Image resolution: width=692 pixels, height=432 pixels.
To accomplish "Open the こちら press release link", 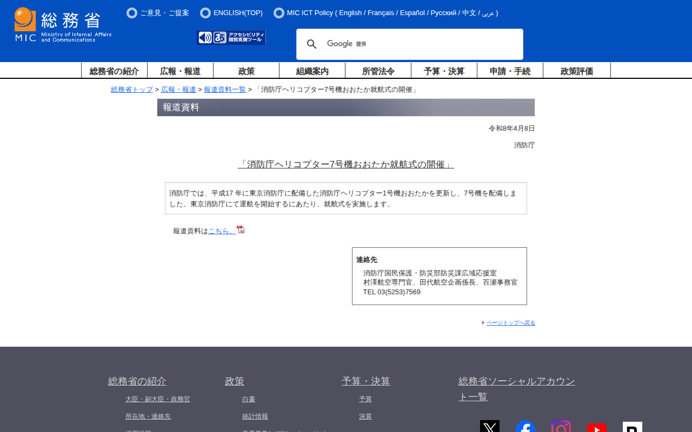I will 222,231.
